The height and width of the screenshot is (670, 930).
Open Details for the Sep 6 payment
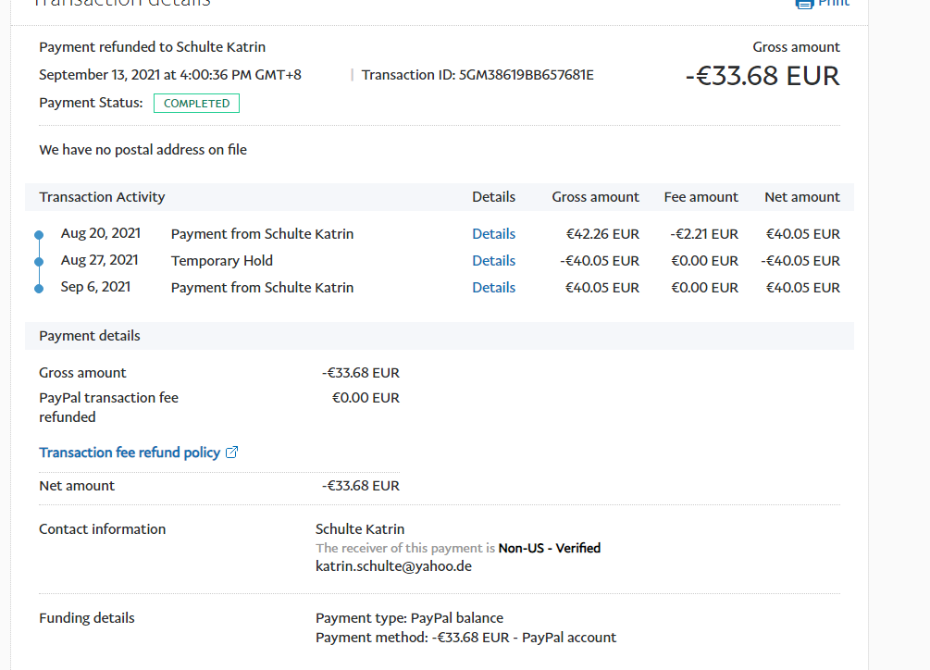(493, 288)
